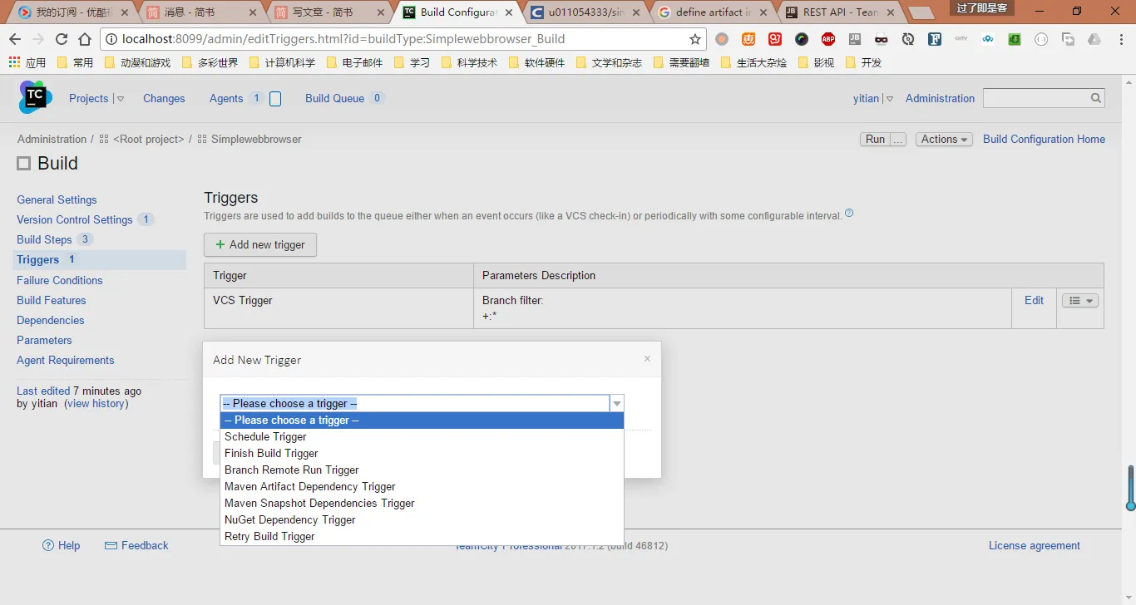
Task: Select the 'Please choose a trigger' option
Action: click(422, 421)
